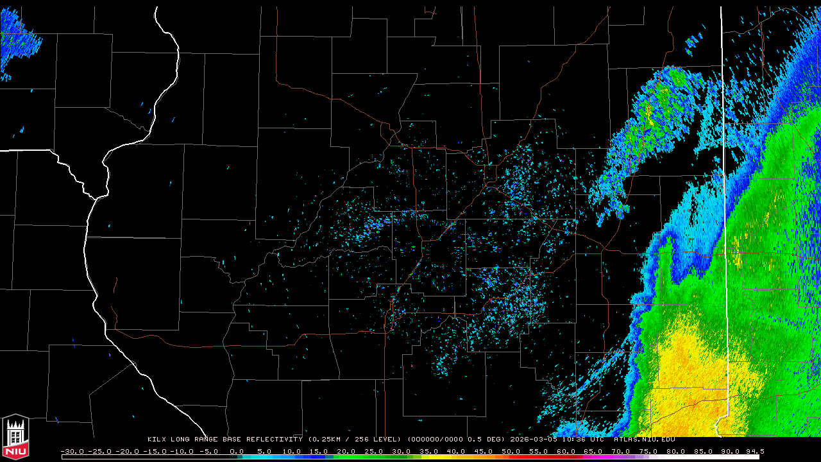
Task: Click the '30.0' scale label
Action: [402, 451]
